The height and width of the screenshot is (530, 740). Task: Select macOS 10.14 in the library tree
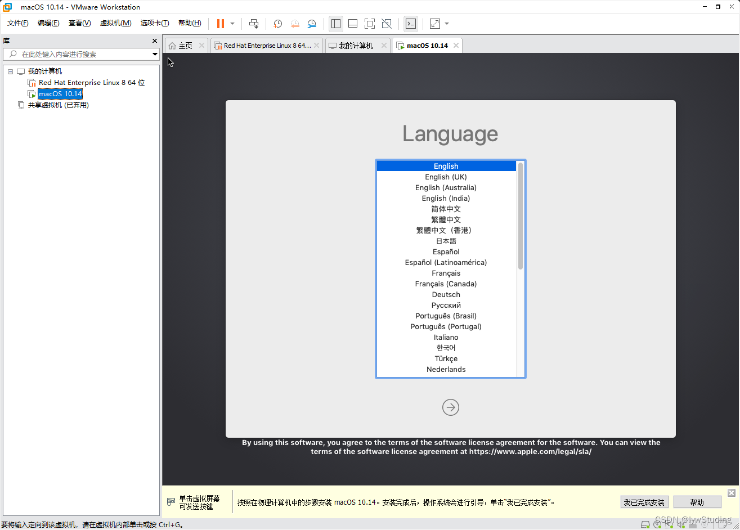[x=60, y=94]
